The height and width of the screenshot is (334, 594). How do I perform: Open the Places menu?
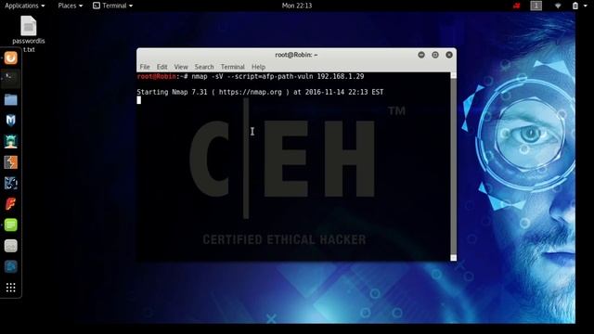coord(71,6)
